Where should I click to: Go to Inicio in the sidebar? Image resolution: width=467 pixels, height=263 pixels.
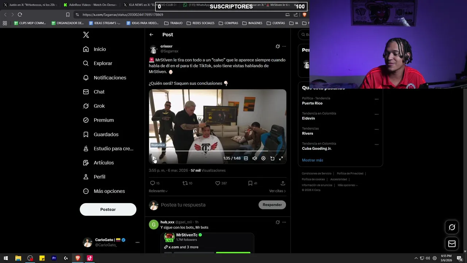(x=94, y=49)
